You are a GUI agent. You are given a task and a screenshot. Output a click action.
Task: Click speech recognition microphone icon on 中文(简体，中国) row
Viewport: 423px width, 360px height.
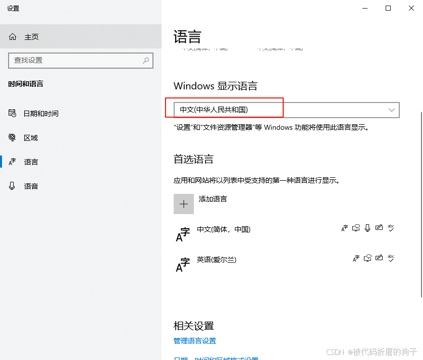pyautogui.click(x=367, y=228)
